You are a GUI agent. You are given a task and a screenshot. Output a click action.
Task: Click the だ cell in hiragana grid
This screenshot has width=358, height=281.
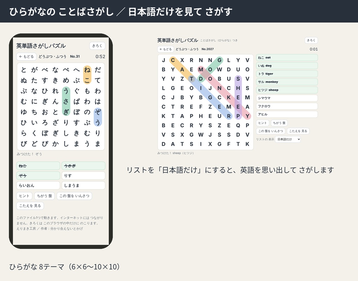(98, 70)
